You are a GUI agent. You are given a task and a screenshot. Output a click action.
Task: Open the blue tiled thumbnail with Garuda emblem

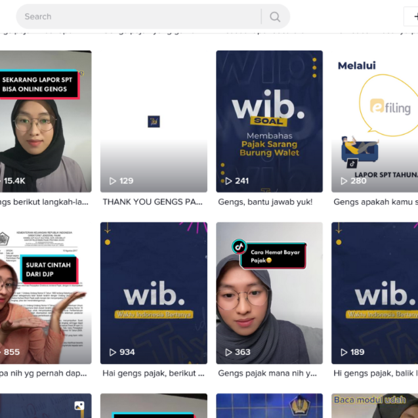click(x=269, y=406)
